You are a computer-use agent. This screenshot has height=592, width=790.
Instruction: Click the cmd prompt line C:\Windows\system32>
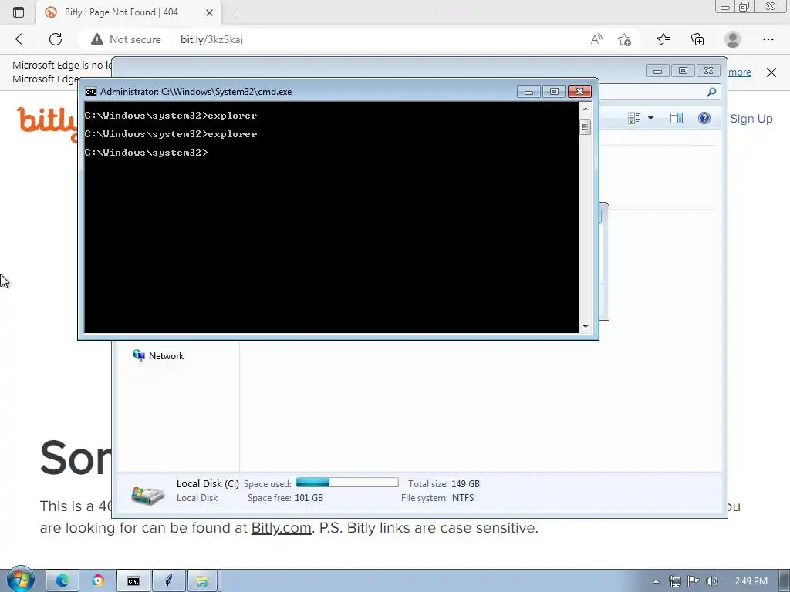(x=146, y=153)
